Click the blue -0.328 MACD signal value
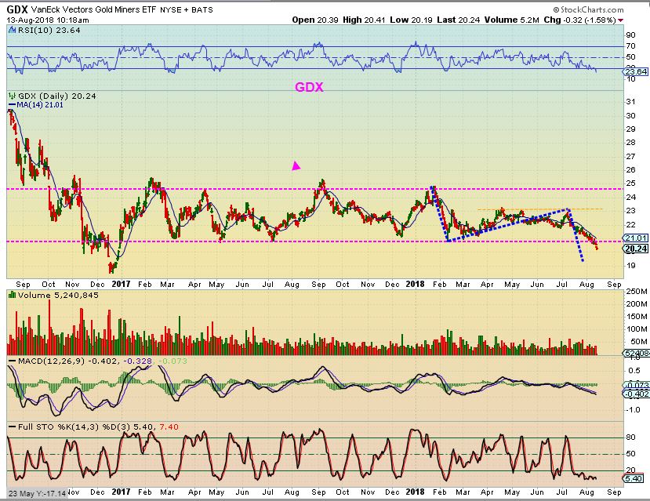 (138, 361)
